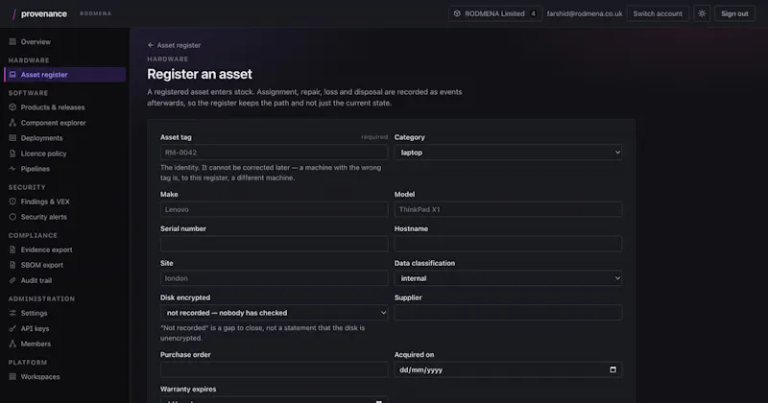Click the Audit trail link icon

pyautogui.click(x=12, y=280)
